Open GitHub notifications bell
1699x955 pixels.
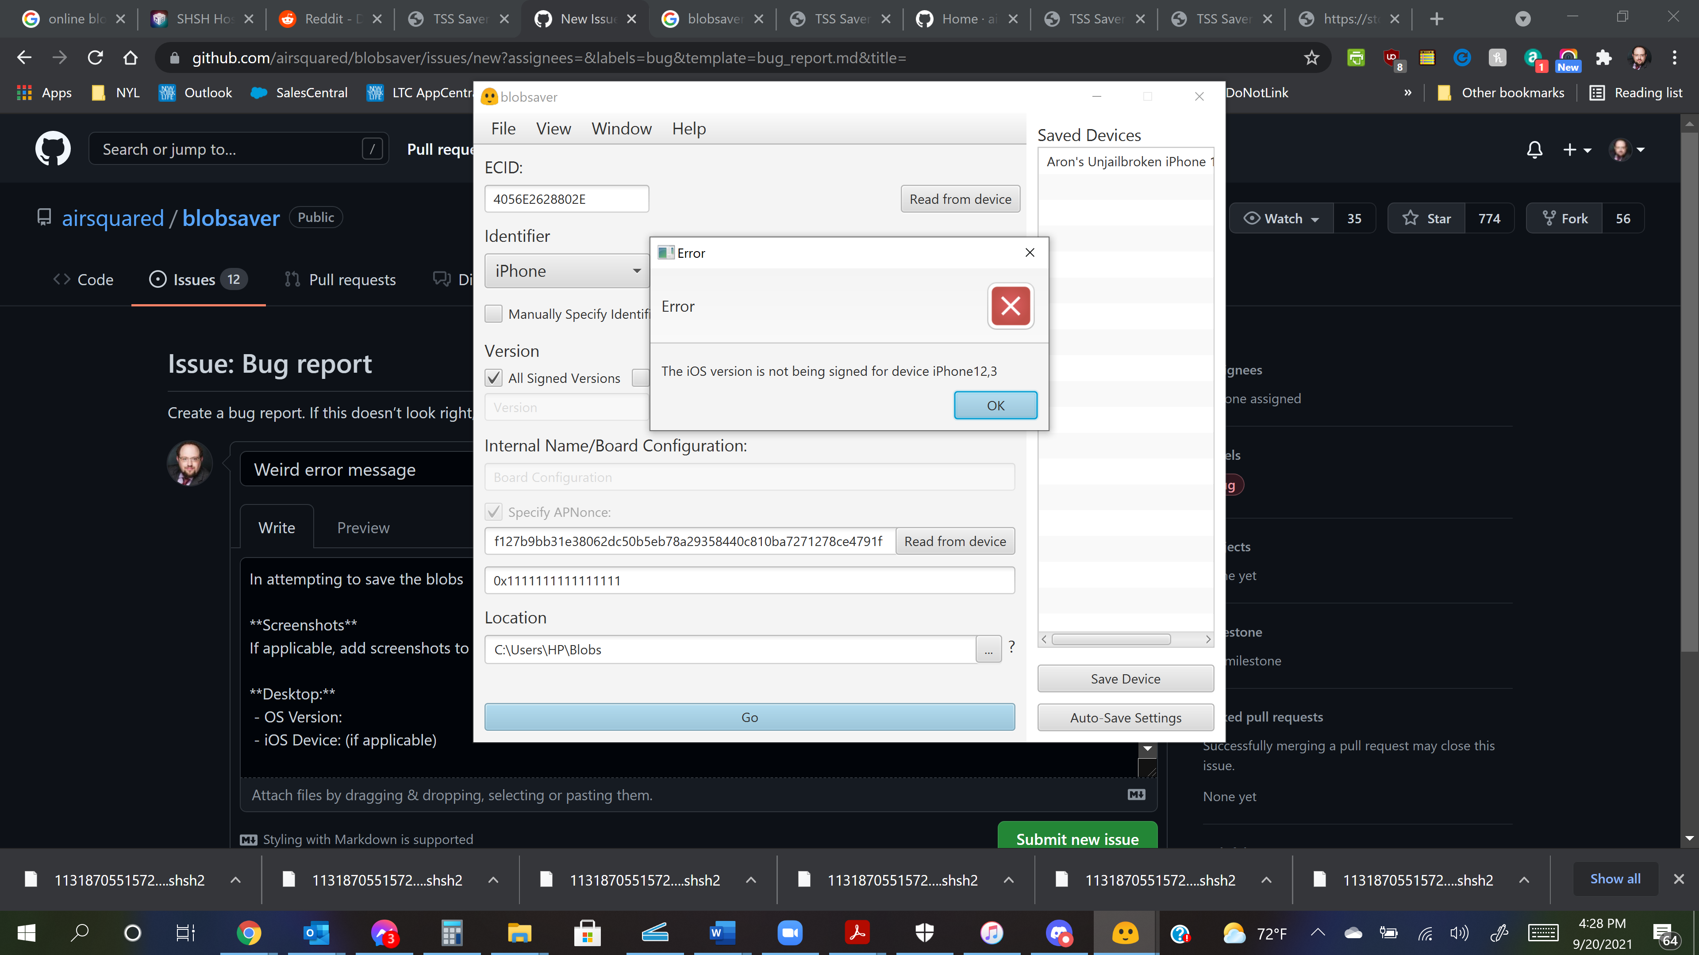(x=1535, y=149)
